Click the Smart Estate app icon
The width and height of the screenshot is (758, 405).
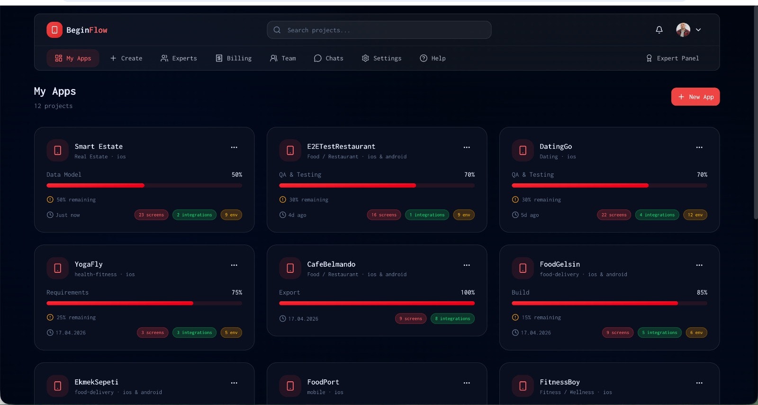(x=57, y=150)
